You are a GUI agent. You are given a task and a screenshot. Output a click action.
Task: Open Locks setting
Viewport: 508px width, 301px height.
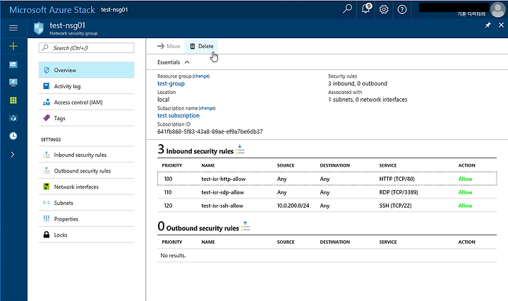click(x=87, y=235)
